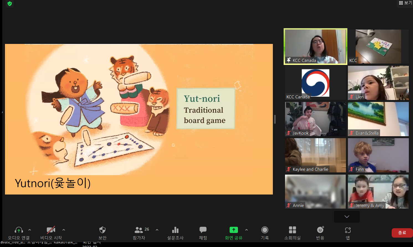
Task: Expand audio options arrow beside 오디오 연결
Action: pos(30,230)
